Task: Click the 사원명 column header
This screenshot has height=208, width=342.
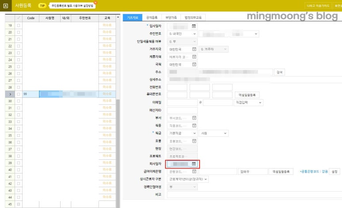Action: [50, 18]
